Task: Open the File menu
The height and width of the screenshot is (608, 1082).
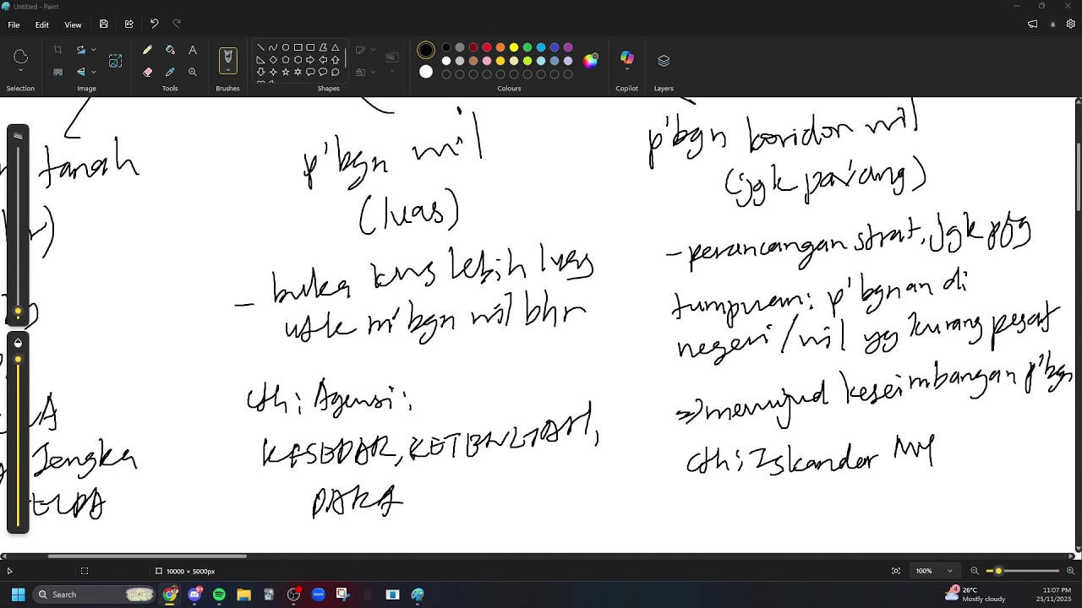Action: point(14,24)
